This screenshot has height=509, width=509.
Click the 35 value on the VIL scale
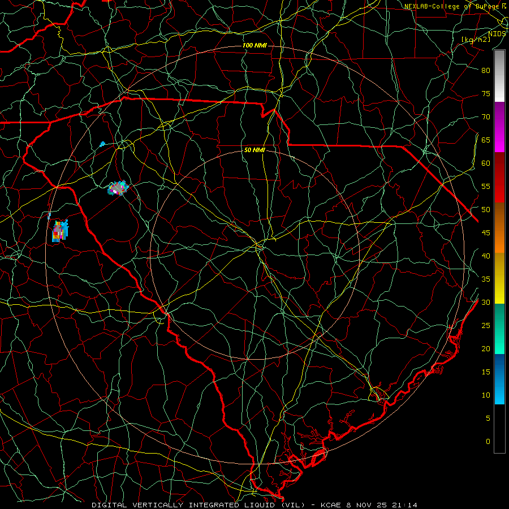click(486, 279)
